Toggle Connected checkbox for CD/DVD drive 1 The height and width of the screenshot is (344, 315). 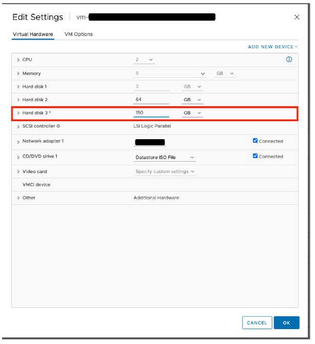(255, 156)
